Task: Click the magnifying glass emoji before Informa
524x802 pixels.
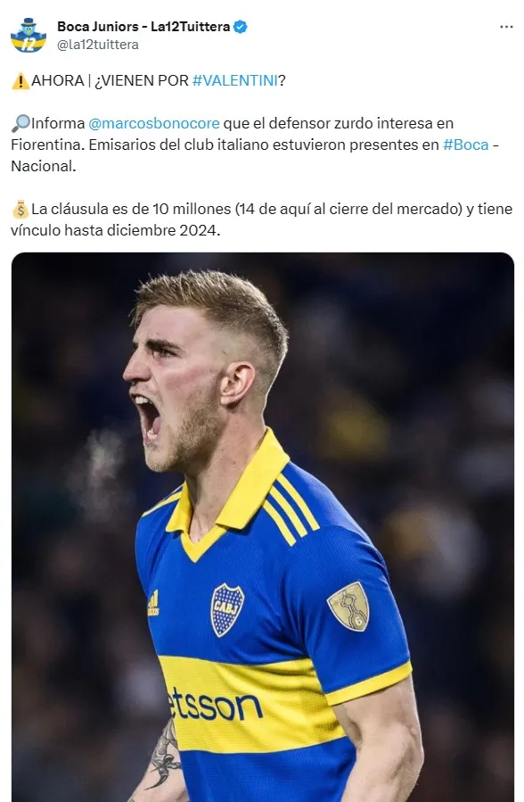Action: point(20,123)
